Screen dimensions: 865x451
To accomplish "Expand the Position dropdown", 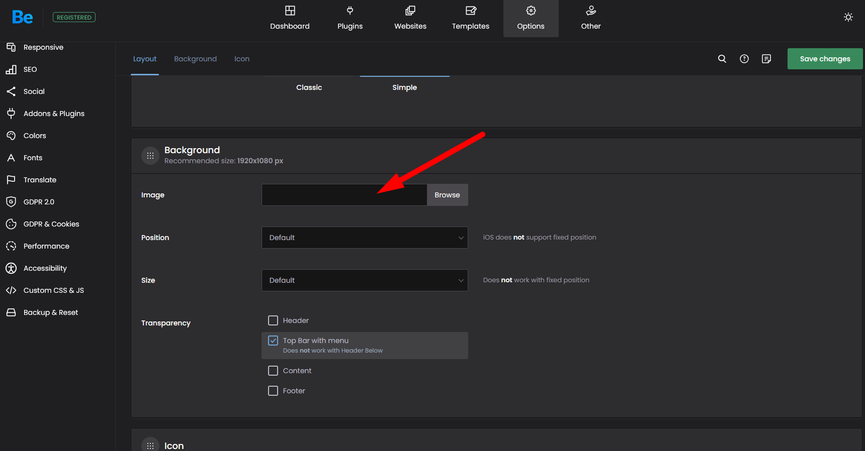I will [365, 238].
